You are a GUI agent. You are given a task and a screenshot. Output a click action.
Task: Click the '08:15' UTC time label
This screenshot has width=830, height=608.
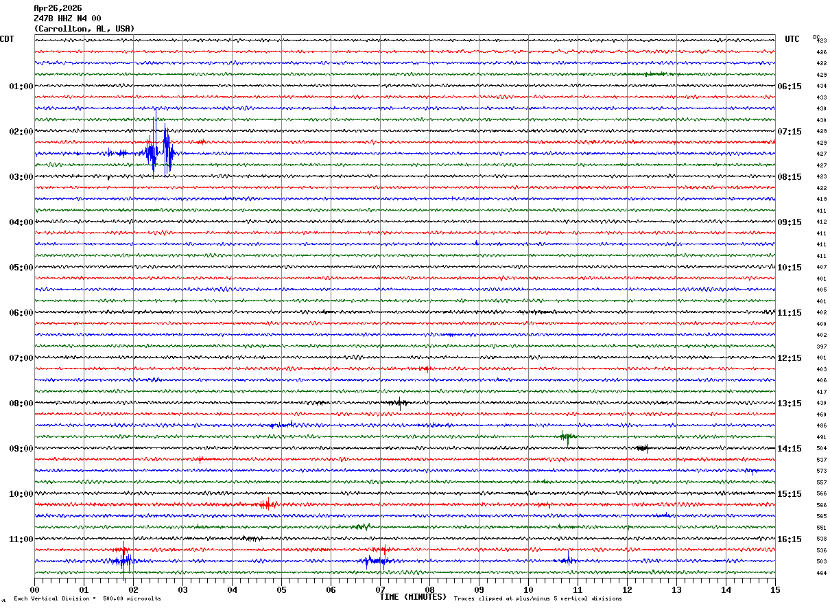pyautogui.click(x=790, y=177)
